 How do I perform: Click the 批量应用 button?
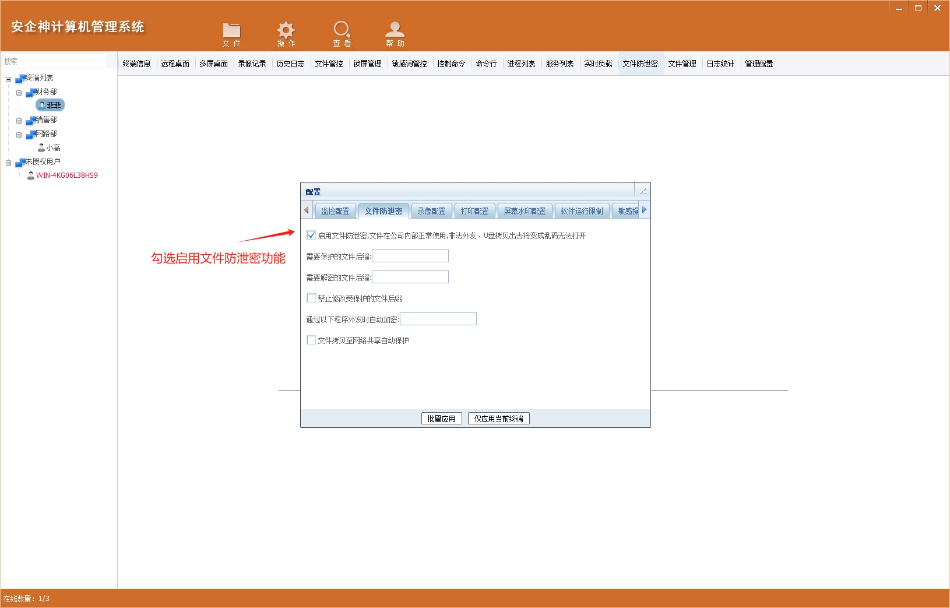coord(442,419)
